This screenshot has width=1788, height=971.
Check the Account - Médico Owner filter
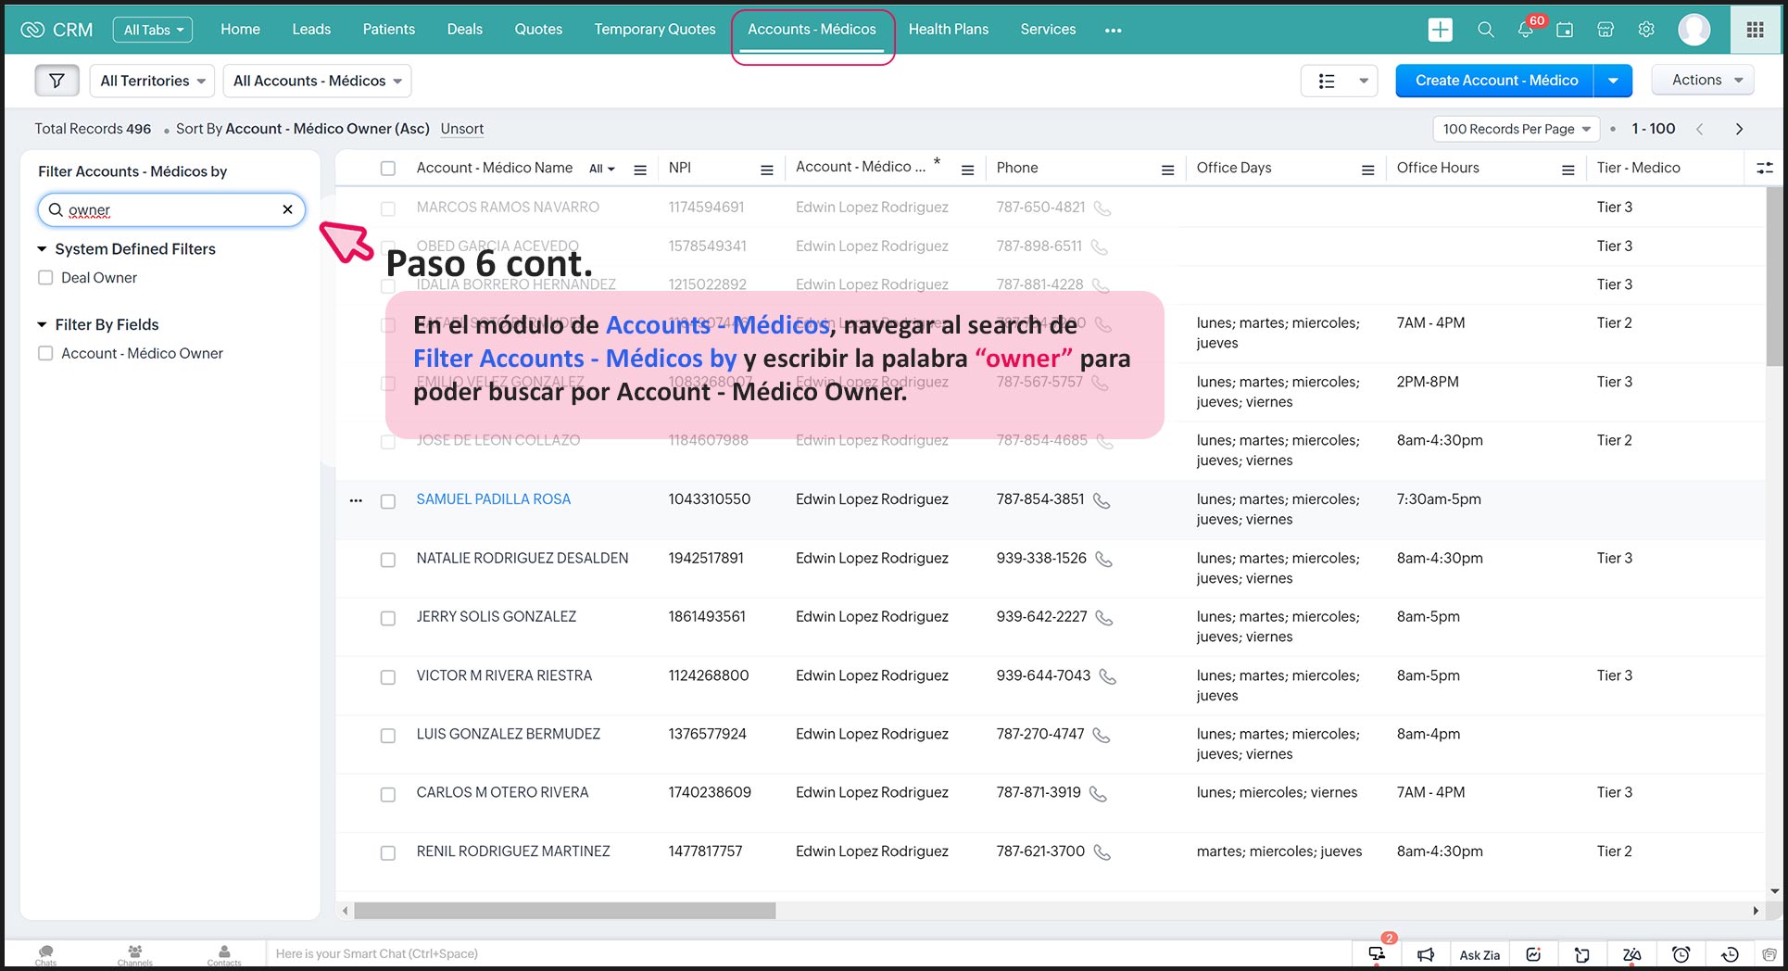tap(45, 353)
